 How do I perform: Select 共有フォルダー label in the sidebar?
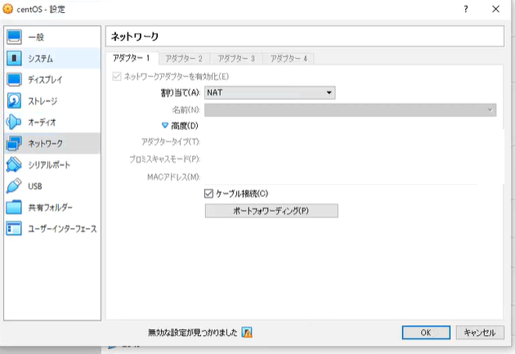[x=50, y=207]
